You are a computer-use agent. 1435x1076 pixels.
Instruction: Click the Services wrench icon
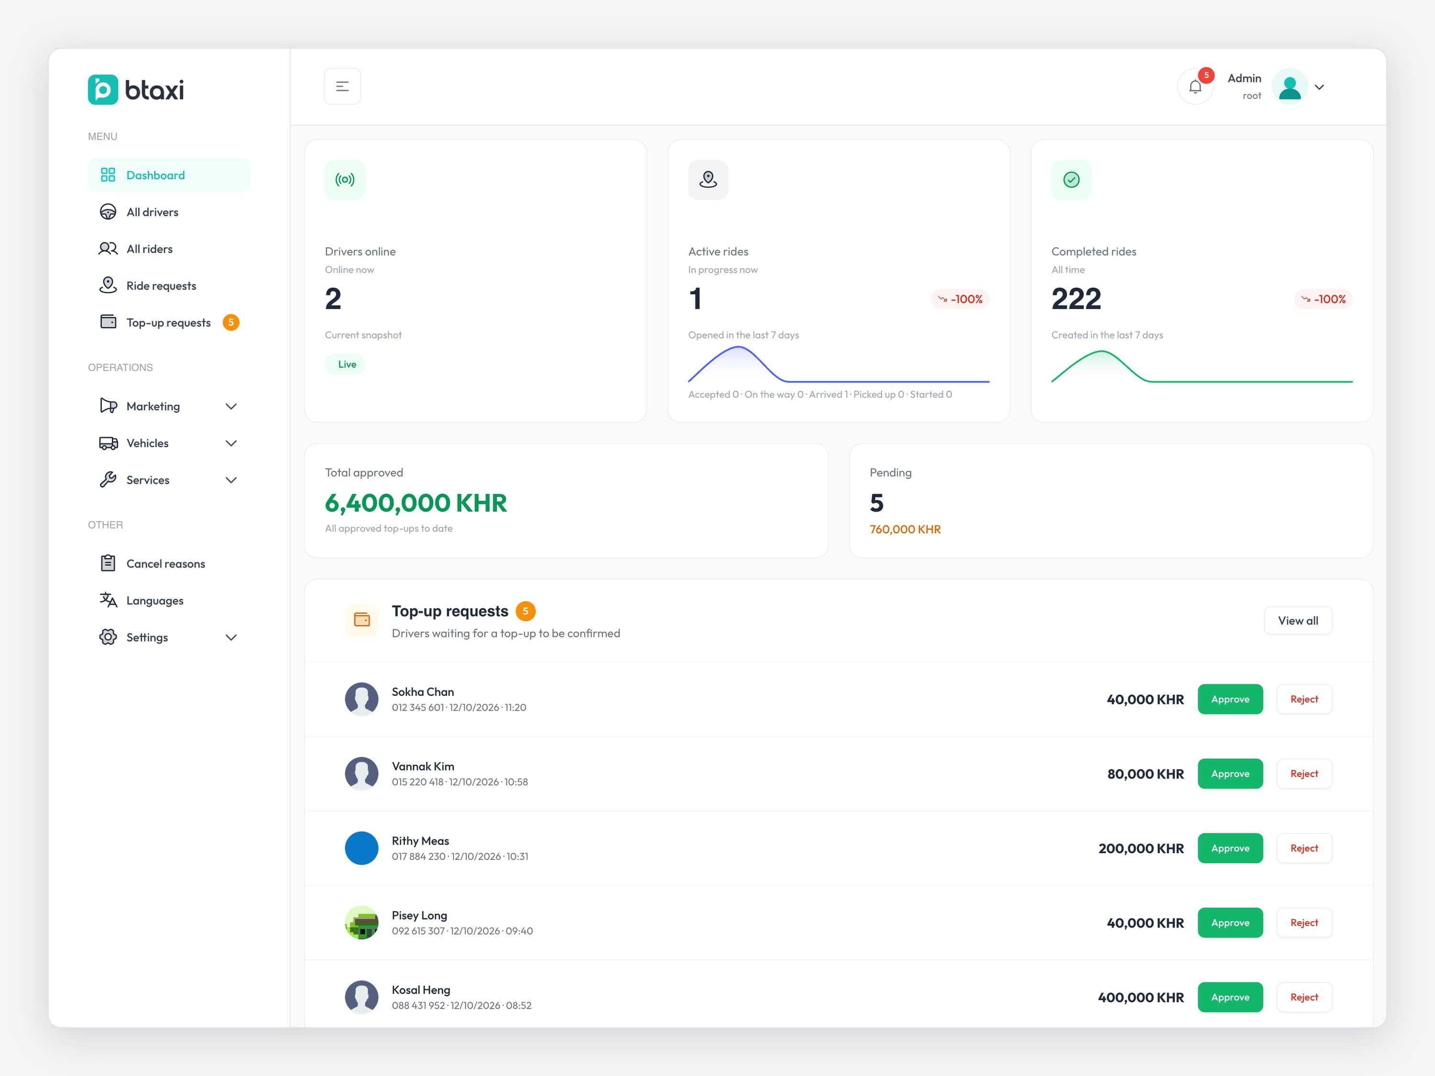click(x=108, y=480)
